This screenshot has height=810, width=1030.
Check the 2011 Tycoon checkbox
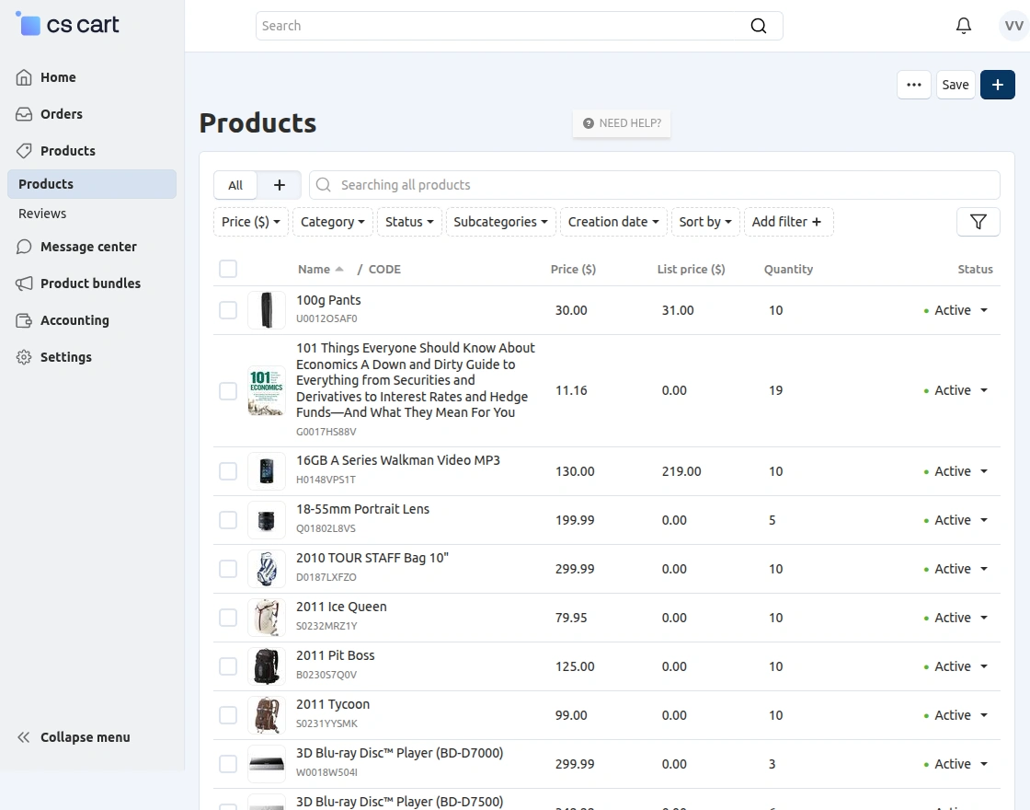tap(228, 715)
